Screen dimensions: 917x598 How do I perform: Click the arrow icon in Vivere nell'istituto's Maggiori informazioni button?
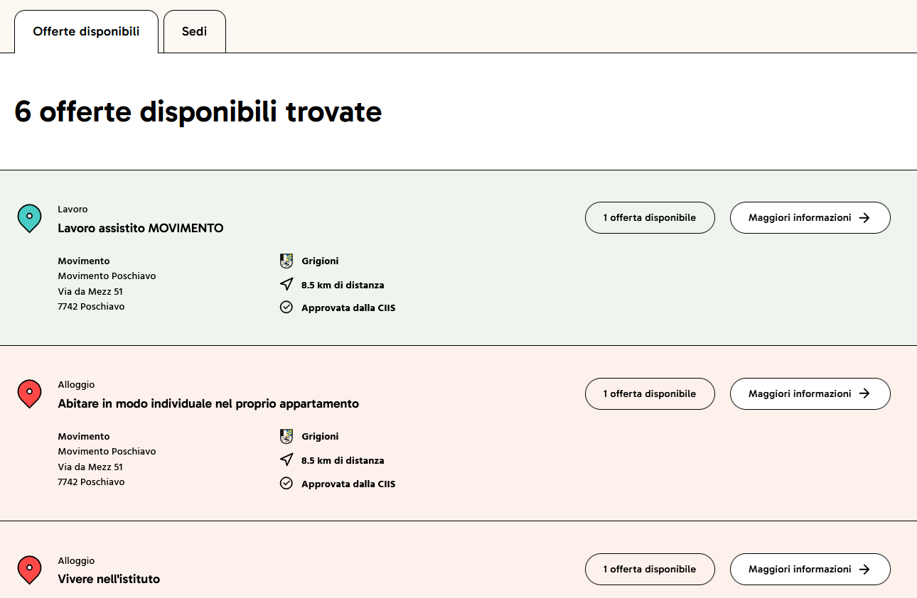(x=864, y=569)
